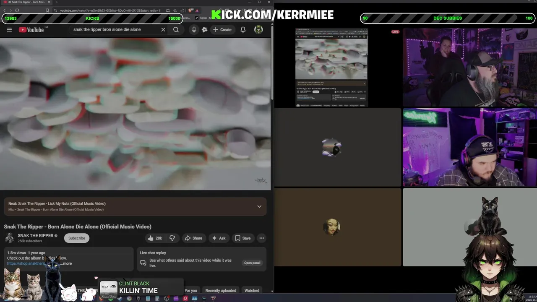This screenshot has width=537, height=302.
Task: Save the video to a playlist
Action: pos(243,238)
